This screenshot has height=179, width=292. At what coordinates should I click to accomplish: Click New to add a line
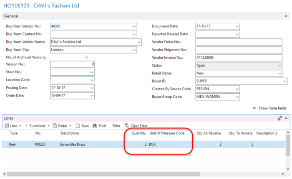(83, 126)
